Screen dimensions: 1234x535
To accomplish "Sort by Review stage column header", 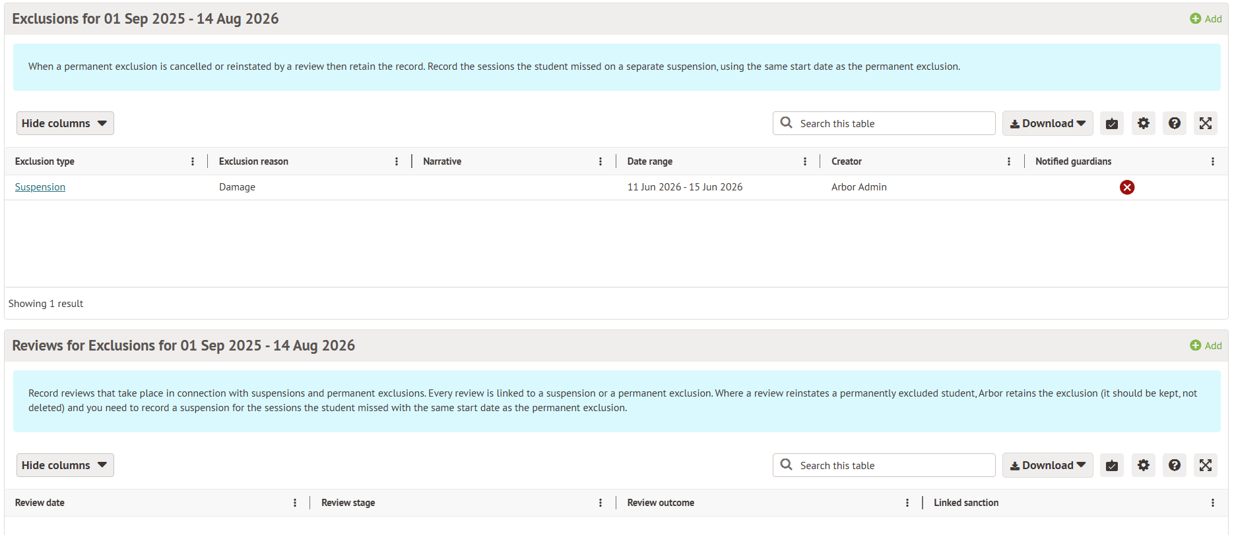I will tap(348, 503).
